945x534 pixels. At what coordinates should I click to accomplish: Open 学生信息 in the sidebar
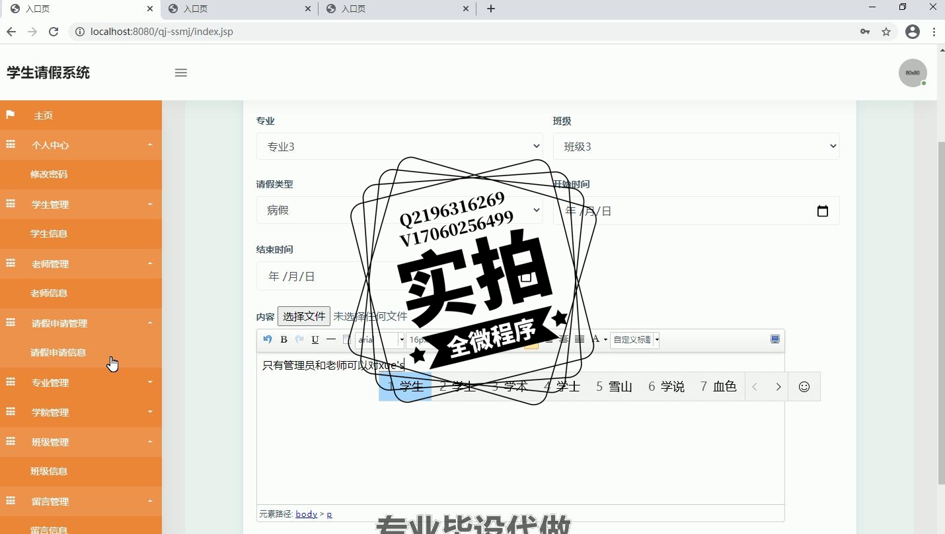(x=81, y=234)
